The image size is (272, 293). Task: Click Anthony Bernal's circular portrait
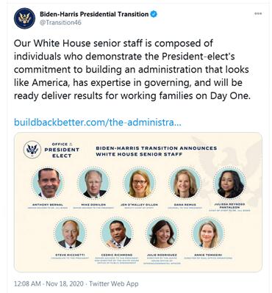click(48, 184)
